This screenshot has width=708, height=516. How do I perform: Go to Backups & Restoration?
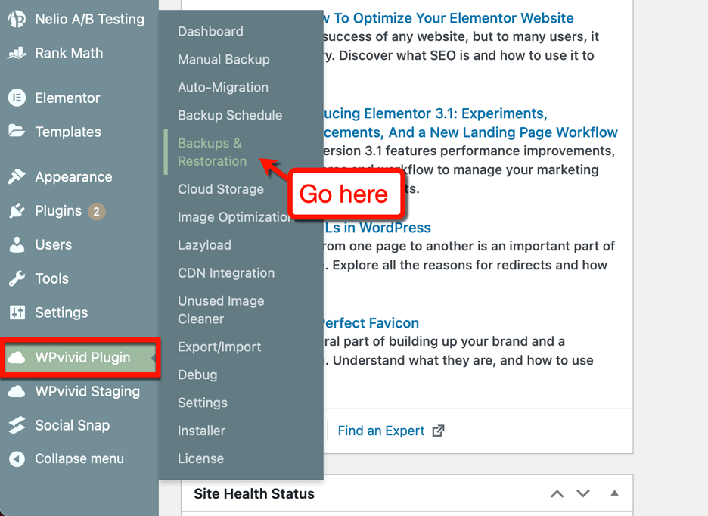coord(213,152)
